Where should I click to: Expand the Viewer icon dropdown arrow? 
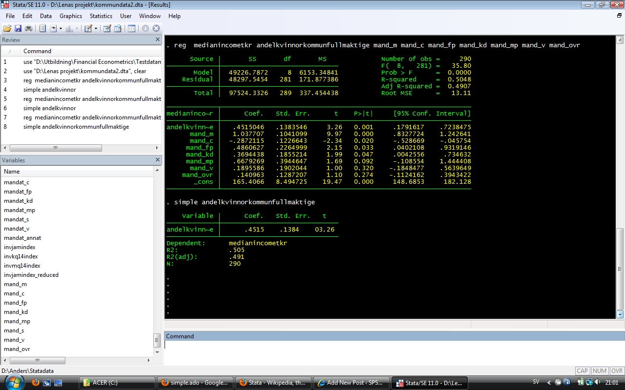61,29
